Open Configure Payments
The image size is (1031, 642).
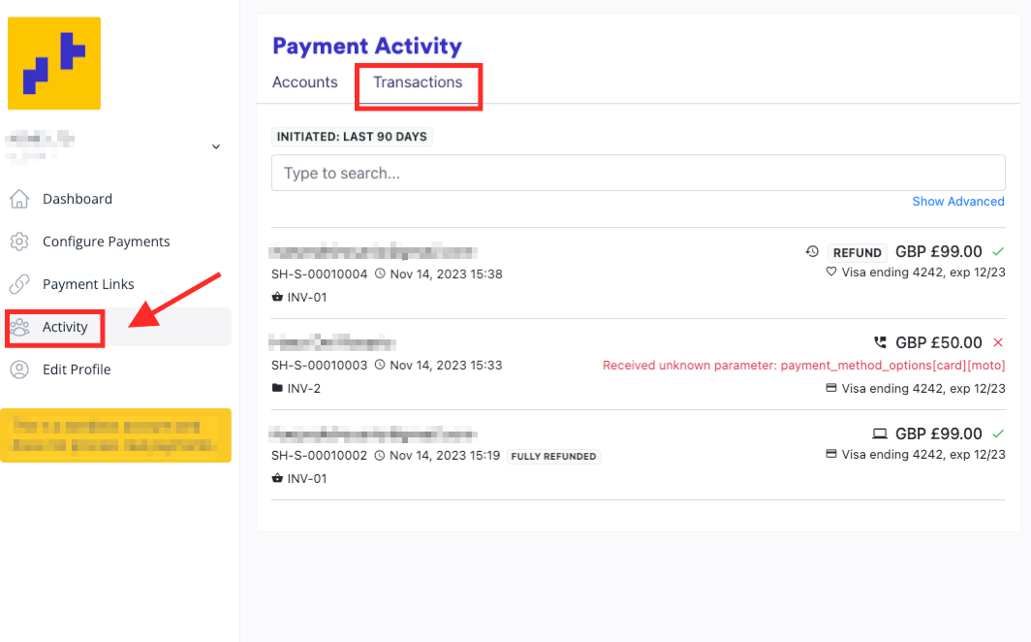coord(106,241)
